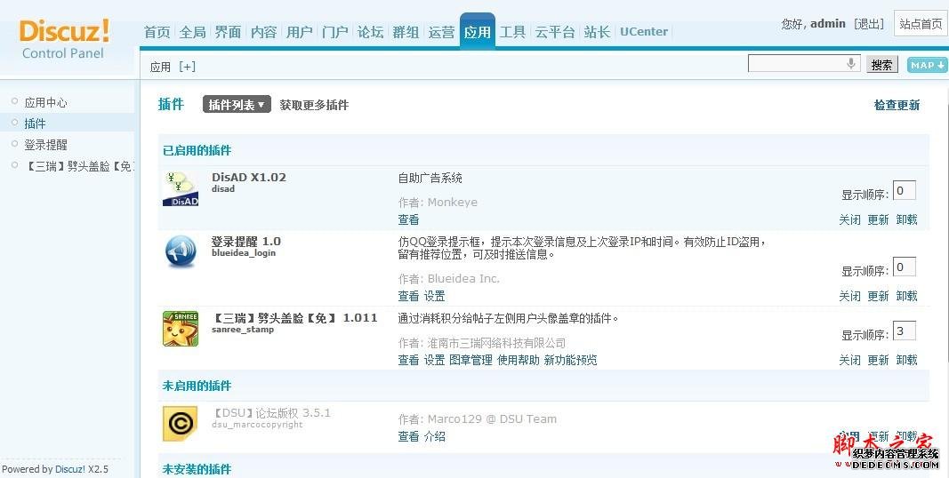Viewport: 949px width, 478px height.
Task: Click 查看 for the sanree_stamp plugin
Action: click(408, 360)
